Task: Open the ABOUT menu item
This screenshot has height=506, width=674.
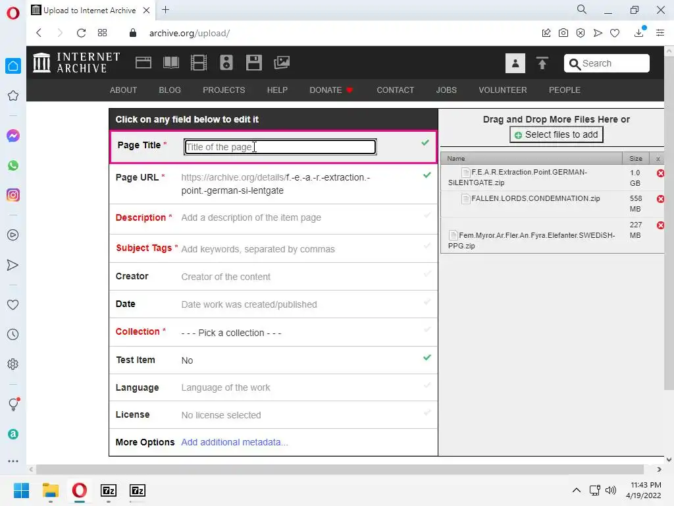Action: tap(123, 90)
